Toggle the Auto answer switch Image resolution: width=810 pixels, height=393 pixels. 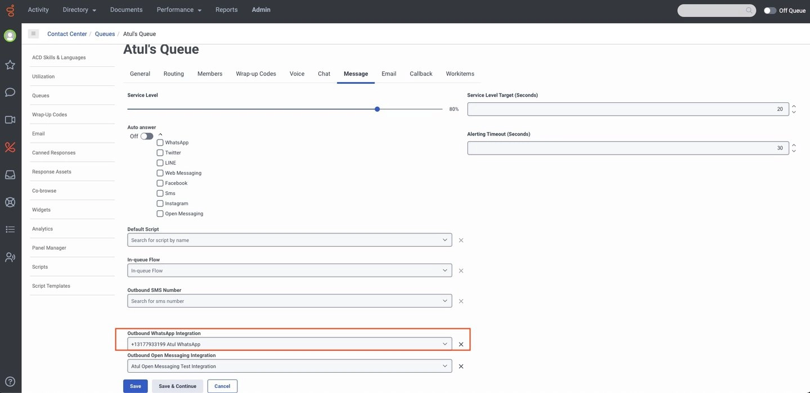click(147, 136)
